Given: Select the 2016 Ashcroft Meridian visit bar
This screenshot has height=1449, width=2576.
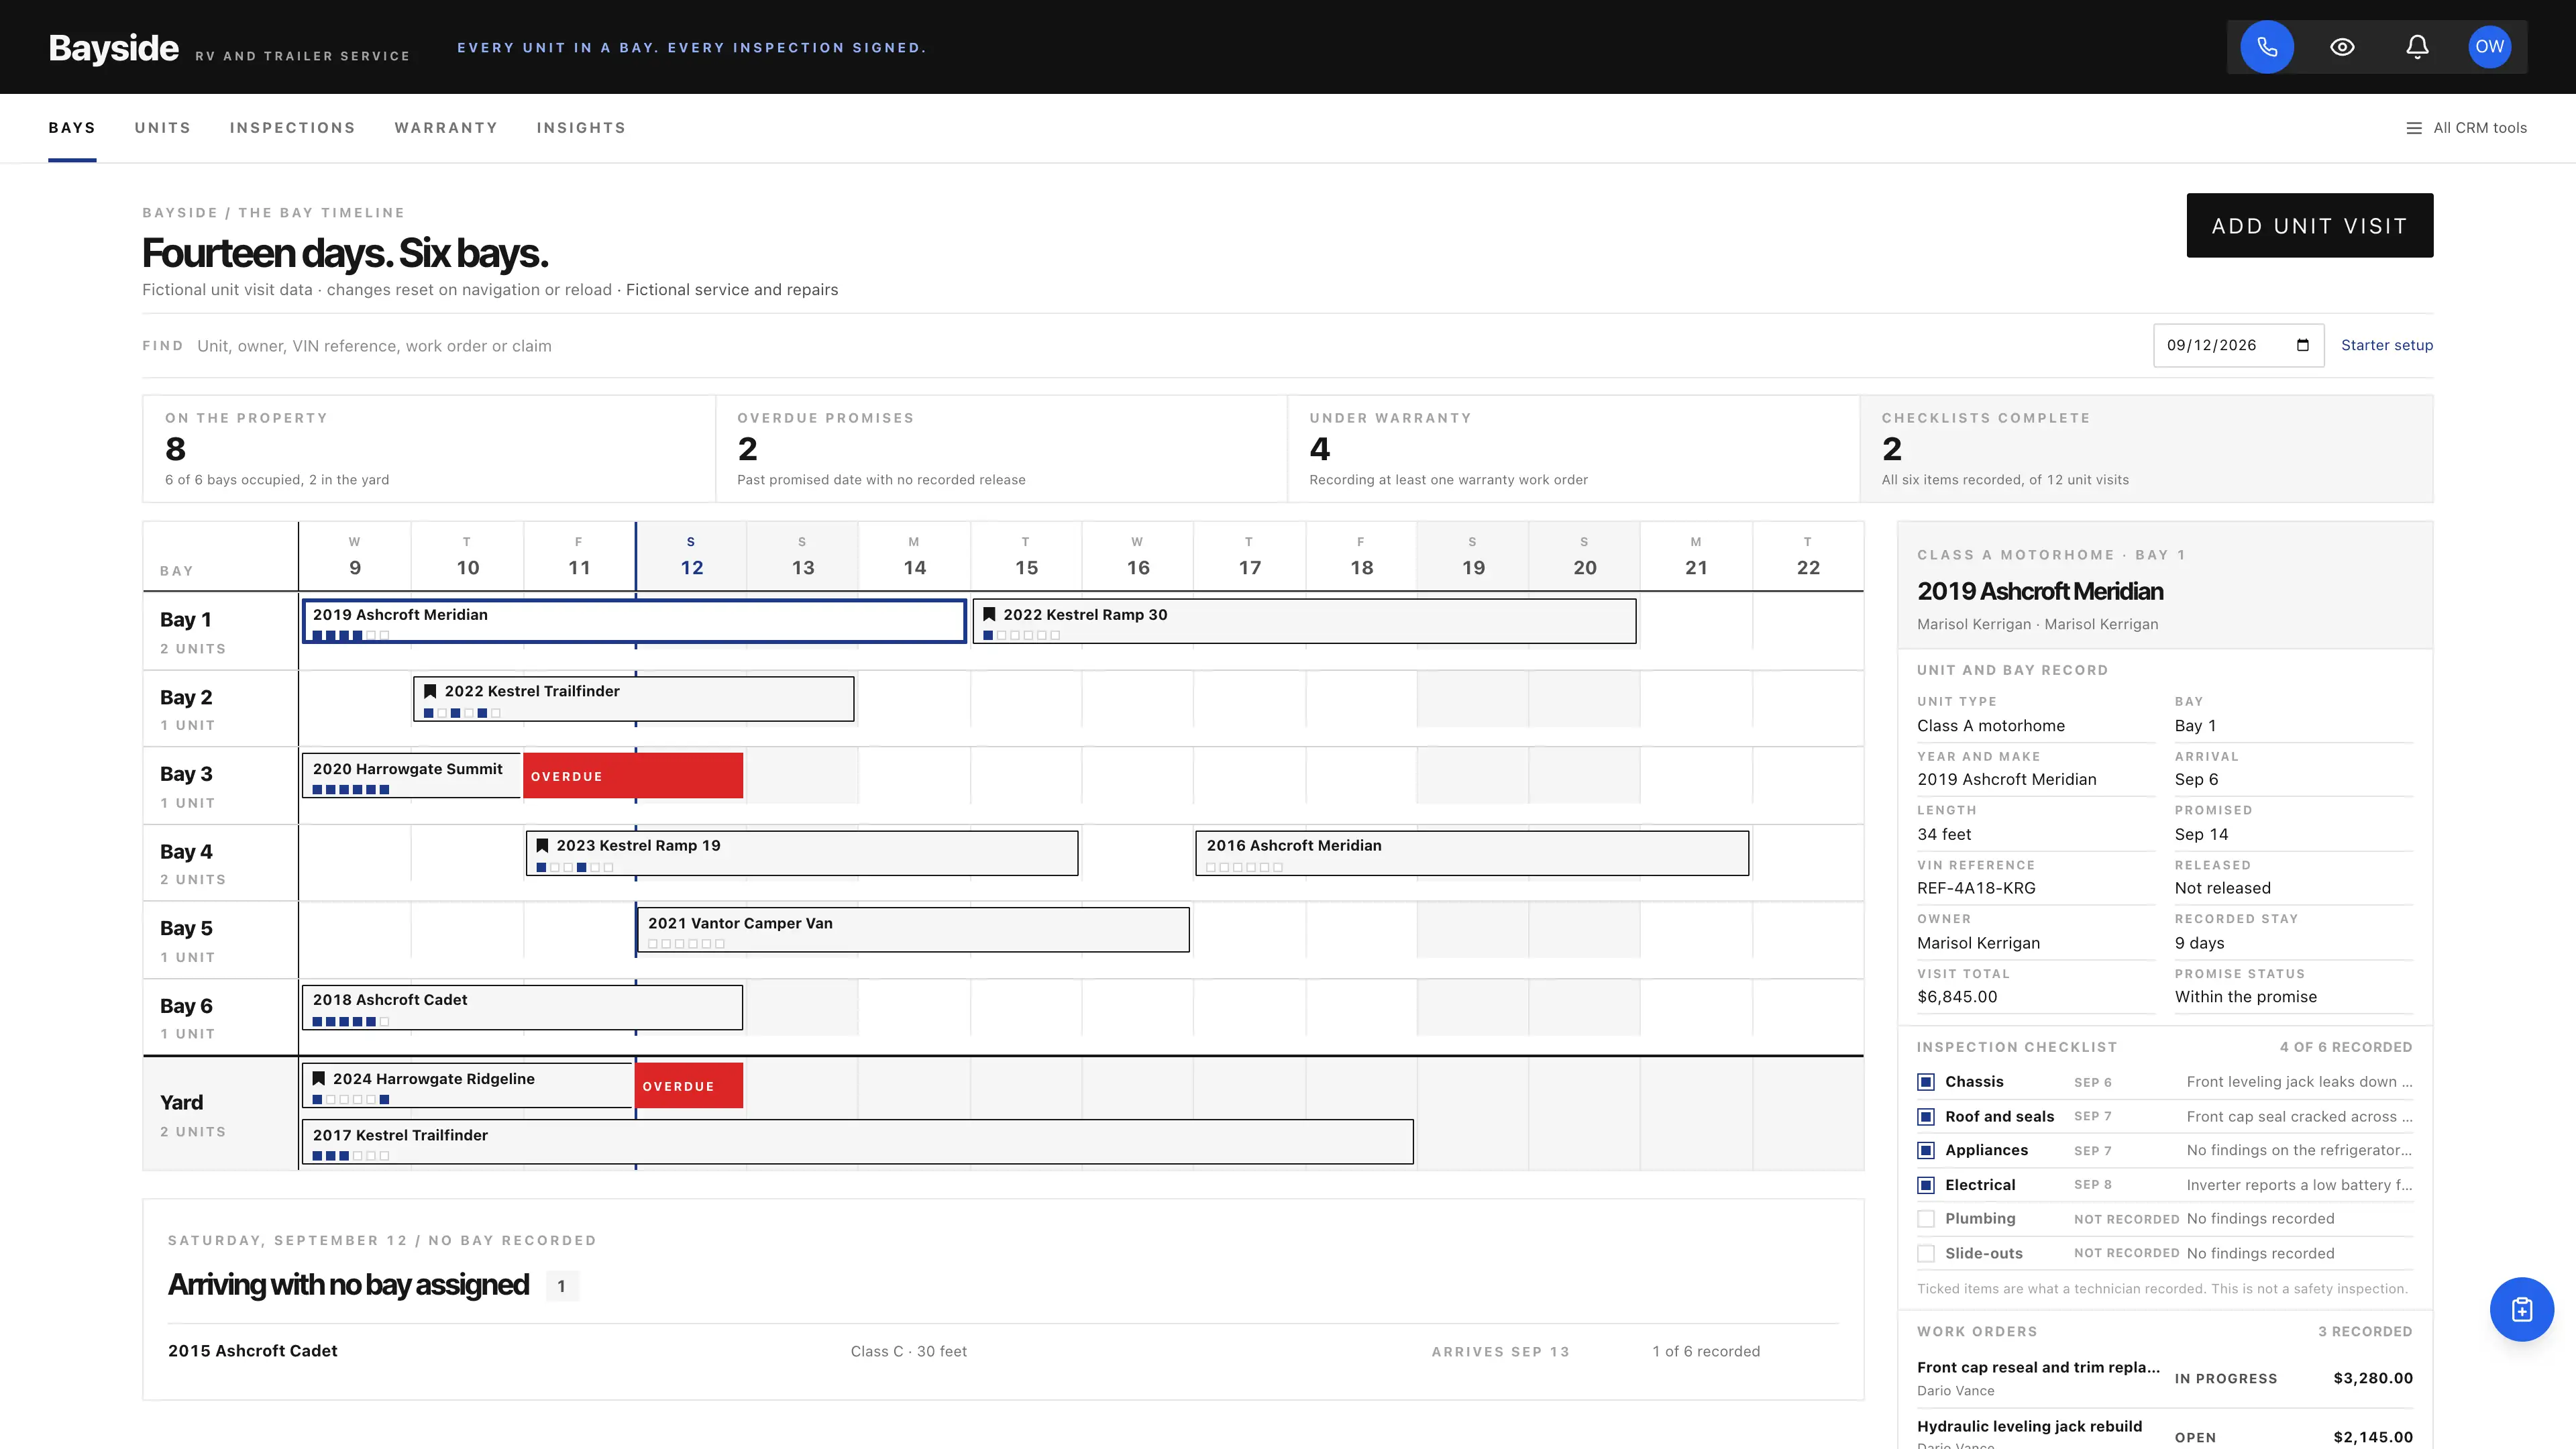Looking at the screenshot, I should point(1472,853).
